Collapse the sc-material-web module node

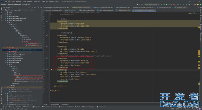pyautogui.click(x=5, y=63)
